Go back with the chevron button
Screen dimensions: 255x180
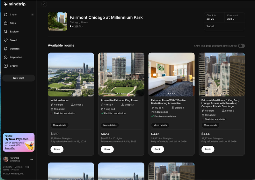coord(44,4)
